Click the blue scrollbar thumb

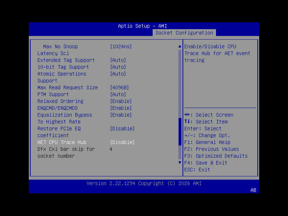(180, 132)
